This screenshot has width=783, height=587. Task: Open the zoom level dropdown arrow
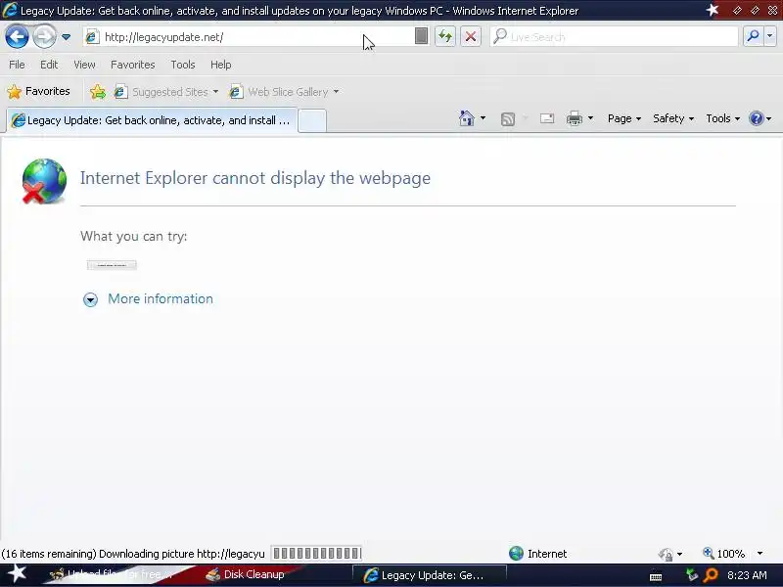click(760, 553)
